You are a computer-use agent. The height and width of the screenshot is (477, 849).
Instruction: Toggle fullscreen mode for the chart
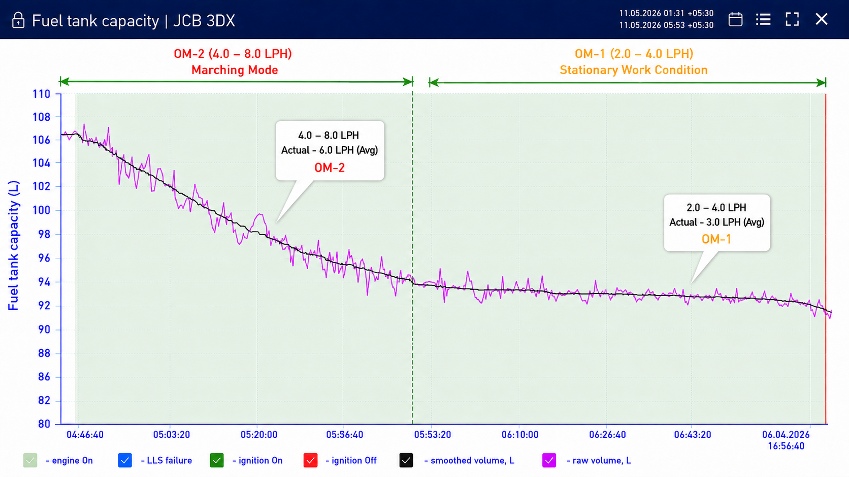coord(792,19)
